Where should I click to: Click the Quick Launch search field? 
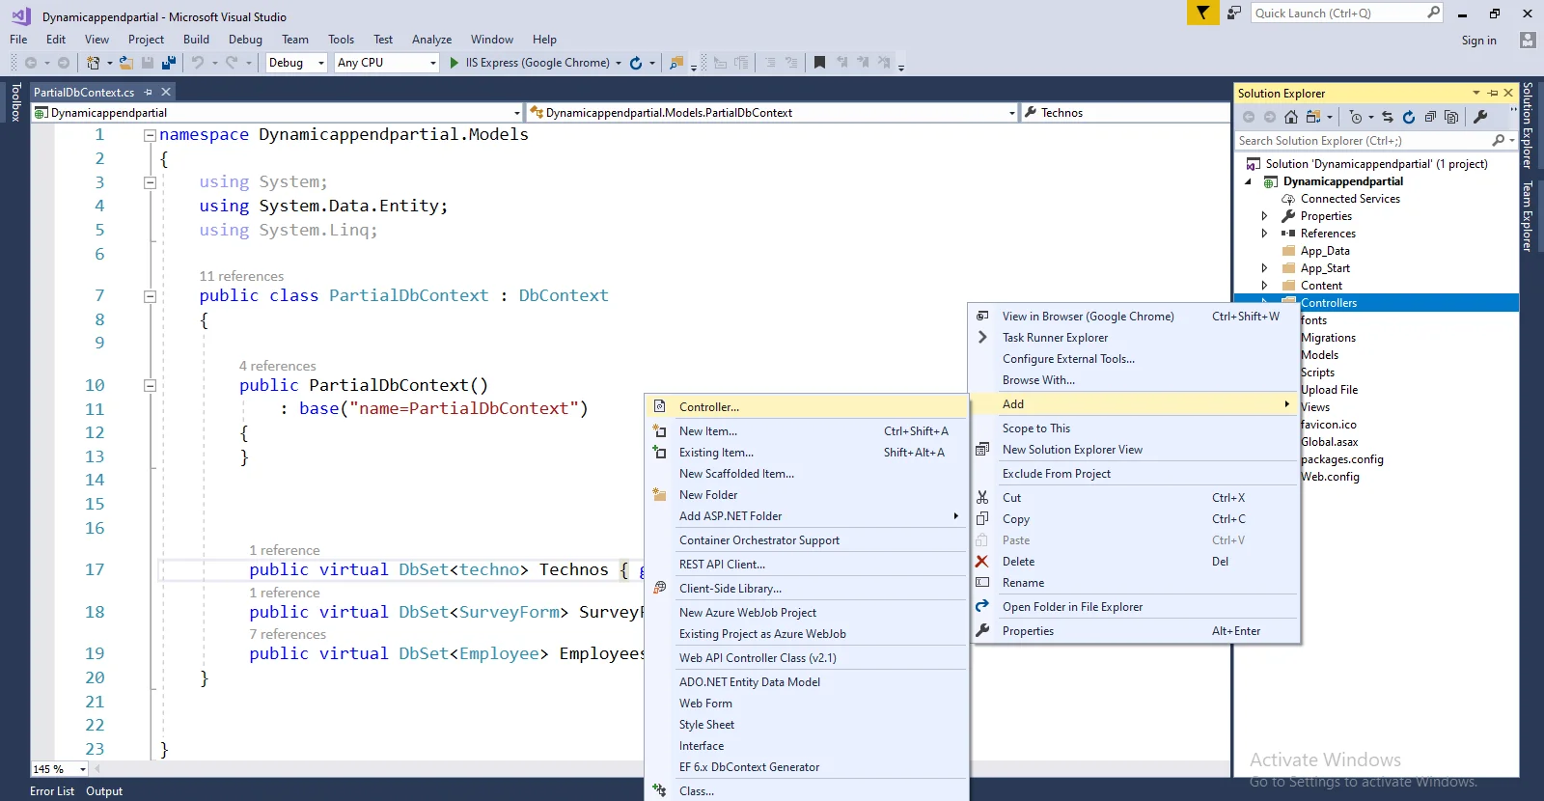1337,13
